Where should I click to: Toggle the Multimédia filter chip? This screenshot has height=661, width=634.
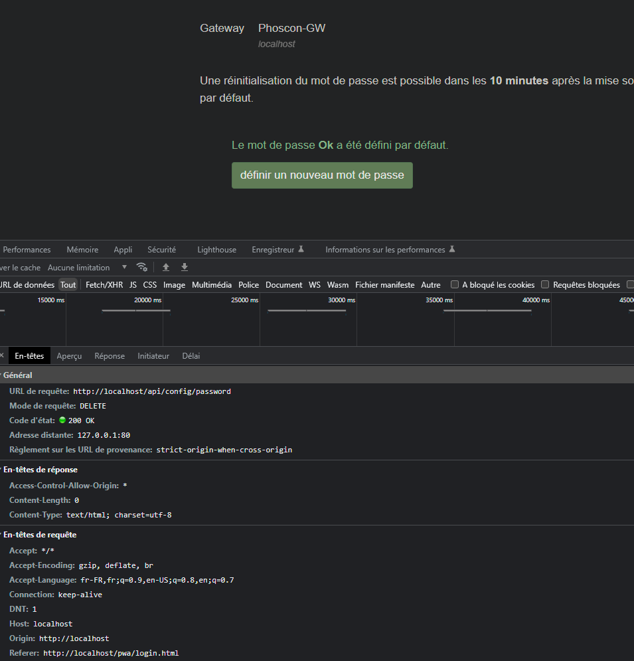coord(211,284)
